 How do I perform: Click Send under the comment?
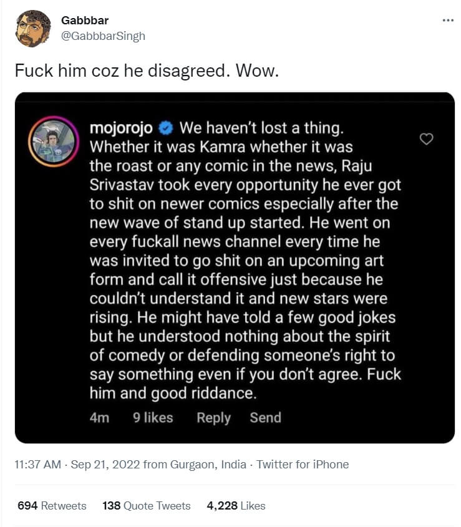pos(266,418)
